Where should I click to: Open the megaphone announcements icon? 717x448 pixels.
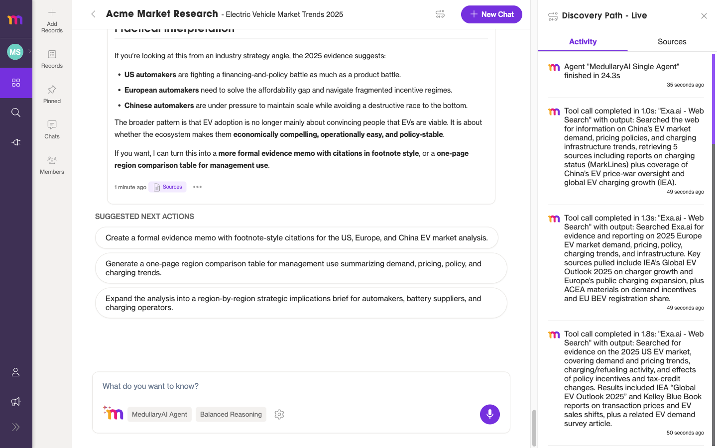[x=16, y=402]
